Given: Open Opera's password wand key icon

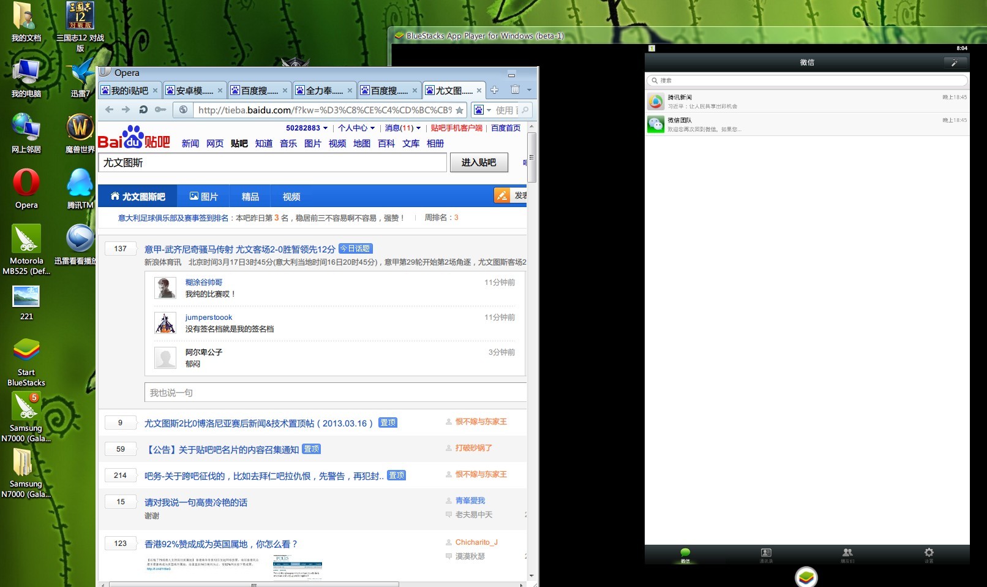Looking at the screenshot, I should click(160, 110).
